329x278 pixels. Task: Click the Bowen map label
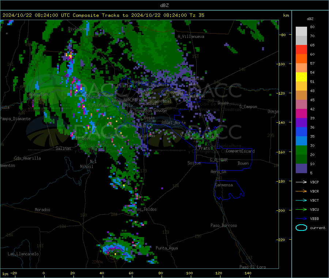pos(243,164)
